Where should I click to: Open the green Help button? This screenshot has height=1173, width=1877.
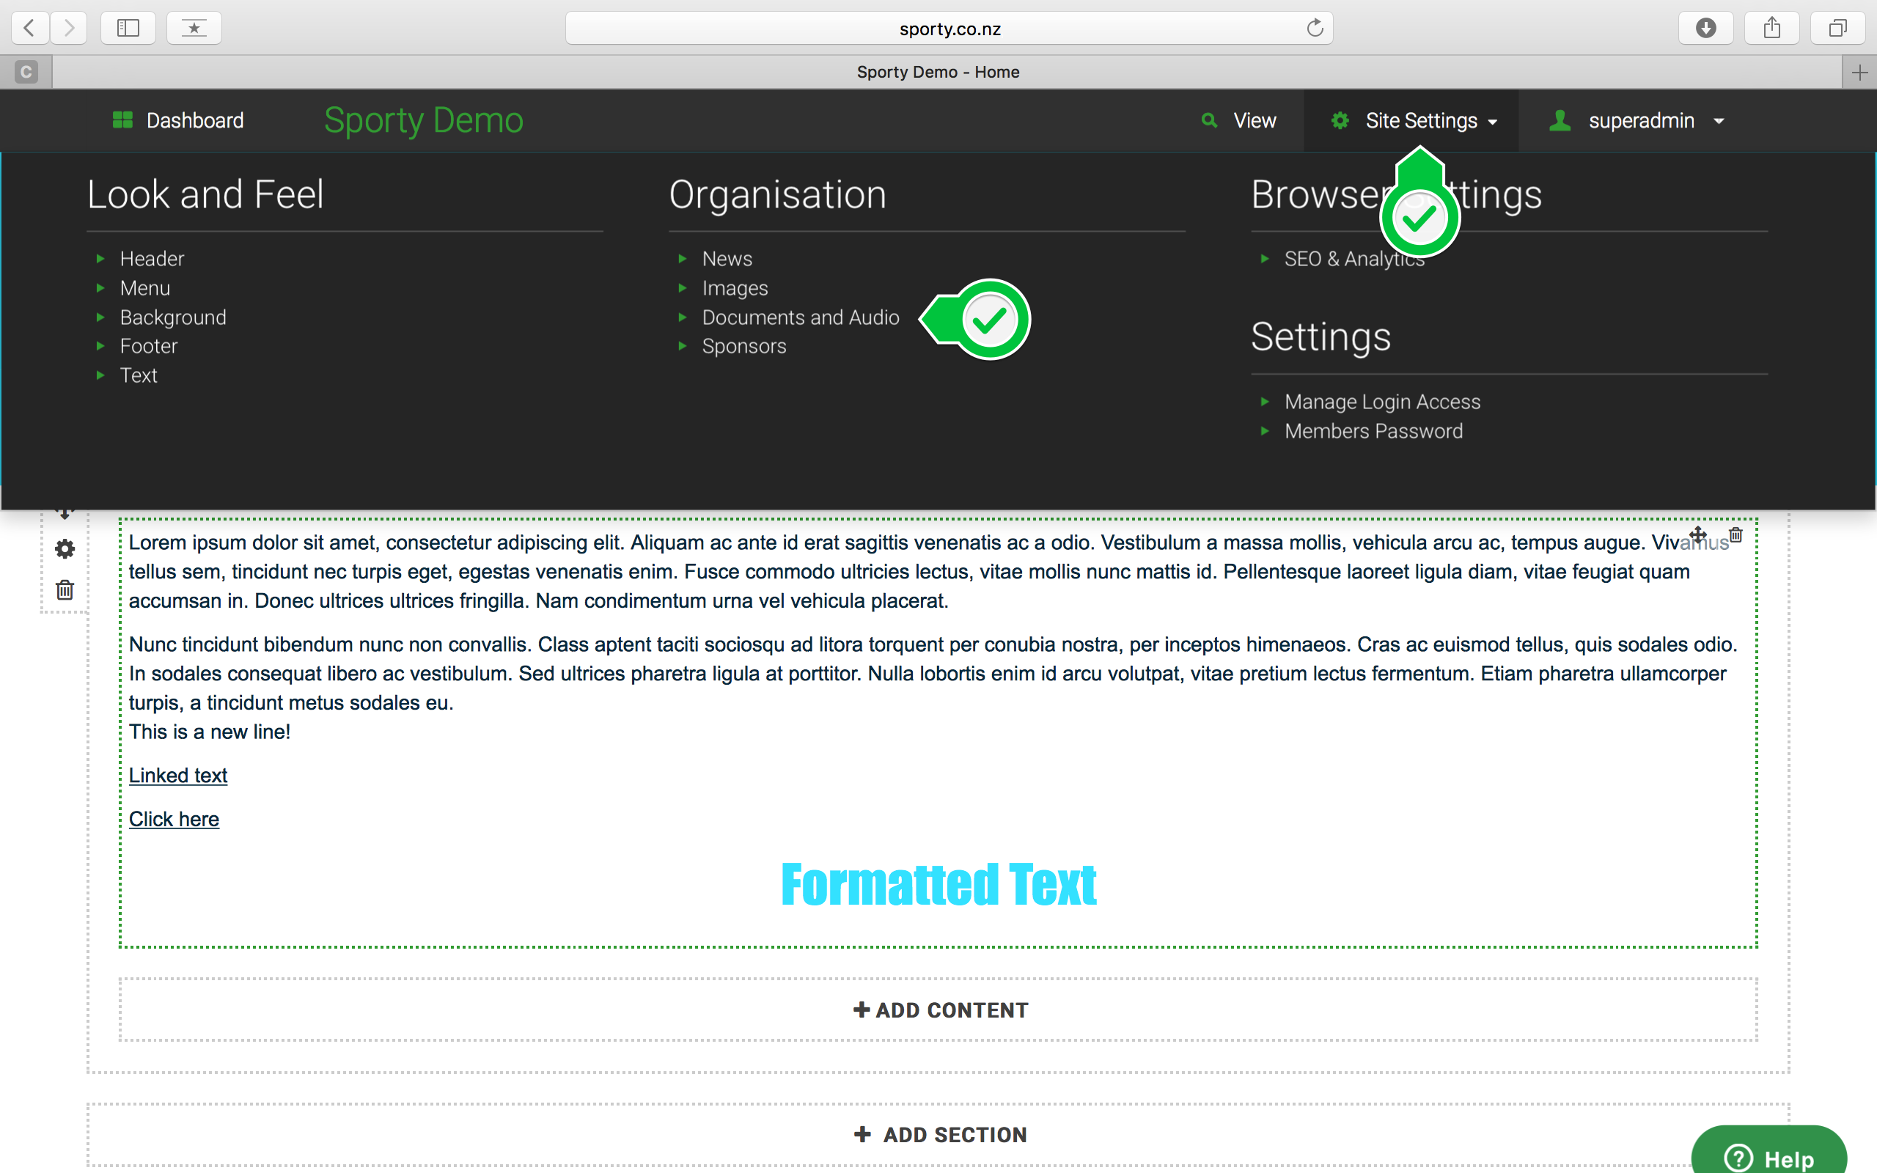(1768, 1150)
